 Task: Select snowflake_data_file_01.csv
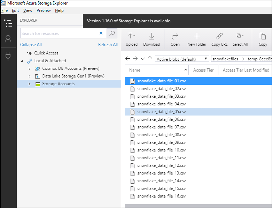(198, 81)
